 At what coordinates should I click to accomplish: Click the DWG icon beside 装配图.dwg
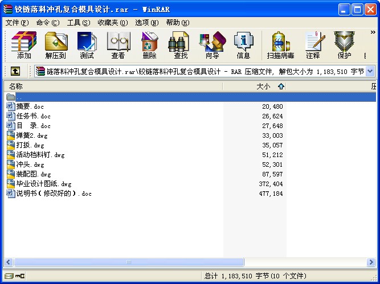[x=11, y=174]
